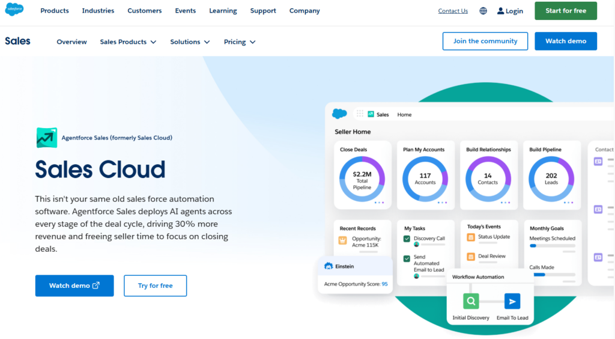
Task: Click the Opportunity crown icon in Recent Records
Action: 342,240
